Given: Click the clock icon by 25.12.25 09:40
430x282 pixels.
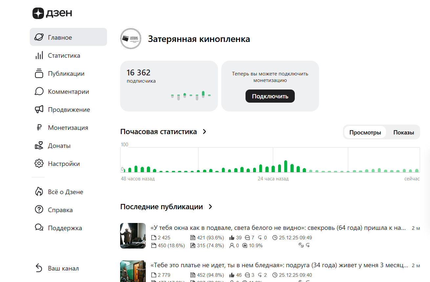Looking at the screenshot, I should click(x=275, y=275).
